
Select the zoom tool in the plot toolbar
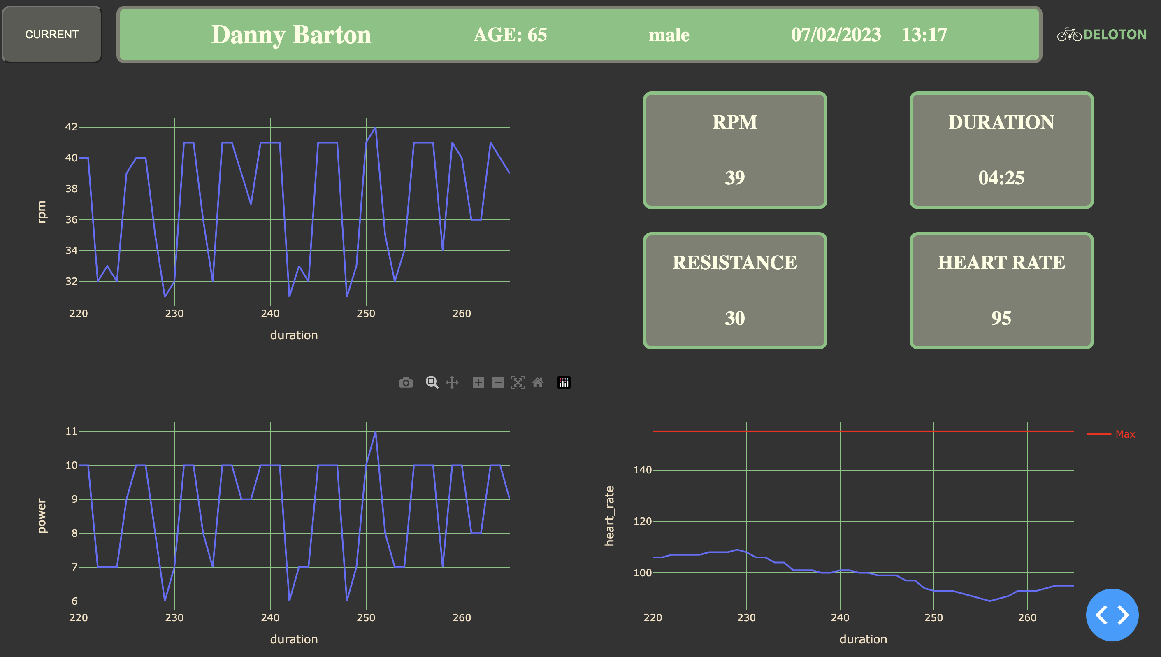[432, 382]
